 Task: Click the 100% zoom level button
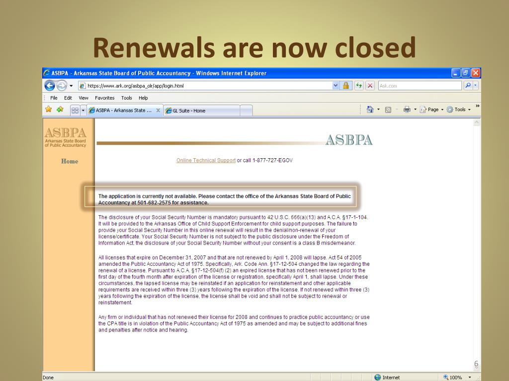click(452, 378)
